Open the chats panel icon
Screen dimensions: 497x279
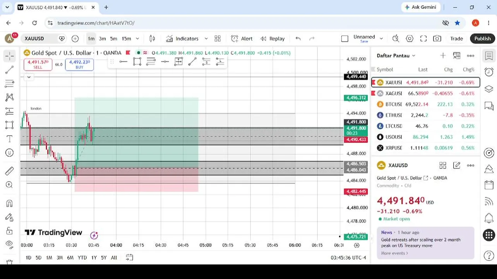pos(489,105)
